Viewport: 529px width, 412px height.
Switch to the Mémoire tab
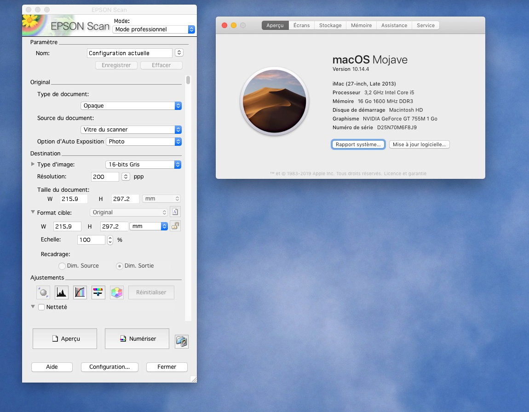[x=361, y=25]
